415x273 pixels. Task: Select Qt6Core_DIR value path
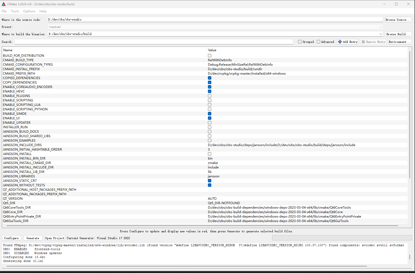(275, 212)
